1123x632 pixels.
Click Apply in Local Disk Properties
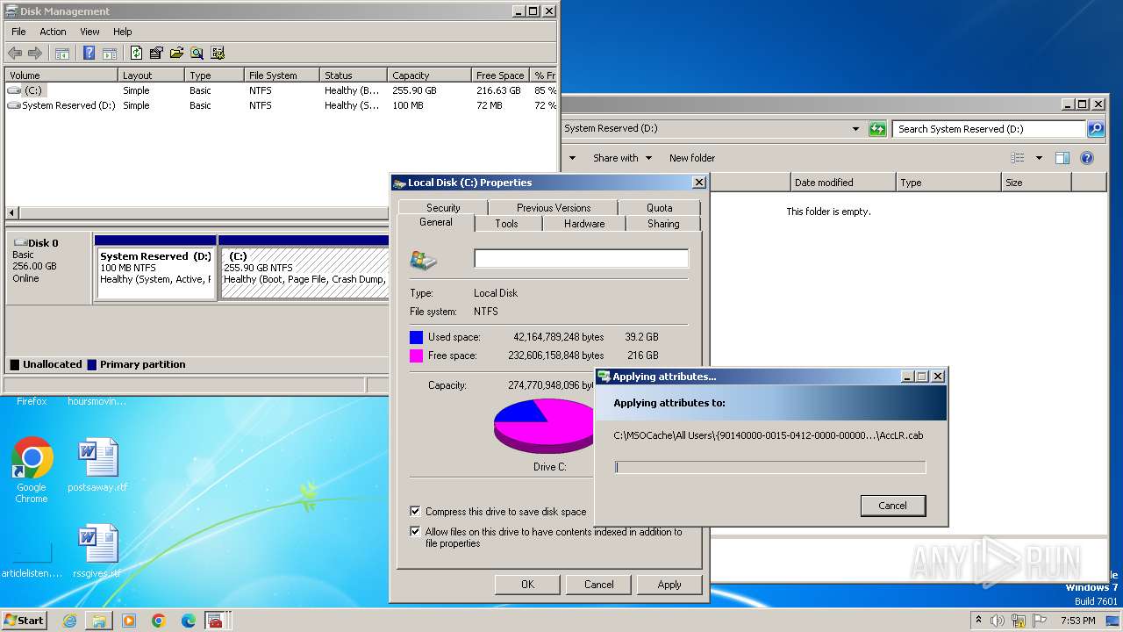point(669,585)
